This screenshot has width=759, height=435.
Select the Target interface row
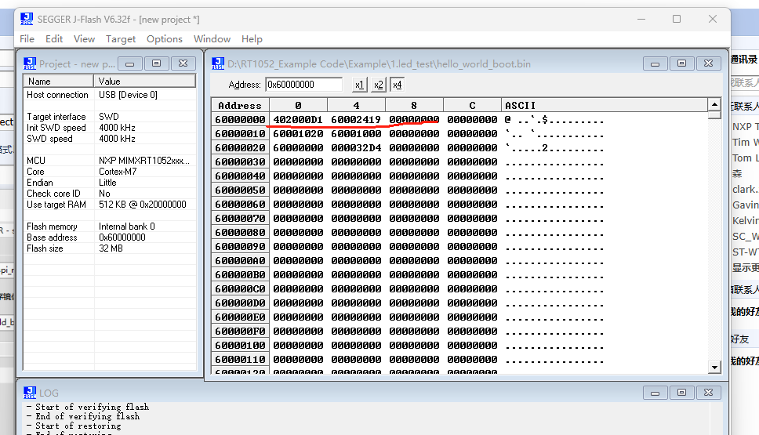click(x=110, y=117)
